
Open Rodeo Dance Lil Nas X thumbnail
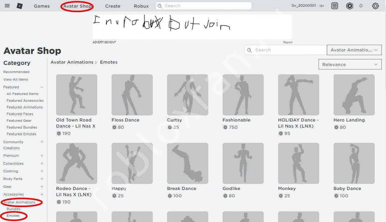[x=77, y=163]
